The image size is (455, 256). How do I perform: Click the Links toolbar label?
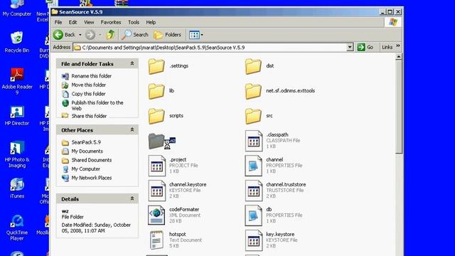(387, 47)
